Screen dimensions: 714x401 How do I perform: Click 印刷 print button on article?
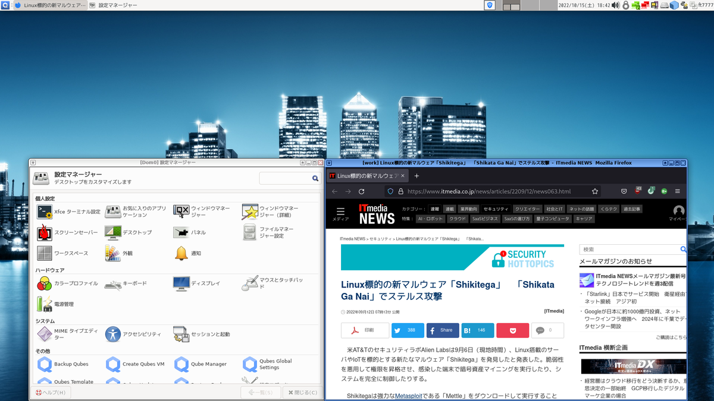[x=365, y=330]
